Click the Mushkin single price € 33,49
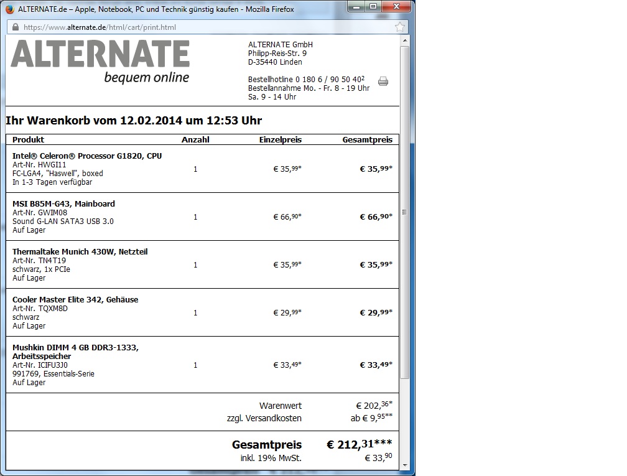 [287, 365]
